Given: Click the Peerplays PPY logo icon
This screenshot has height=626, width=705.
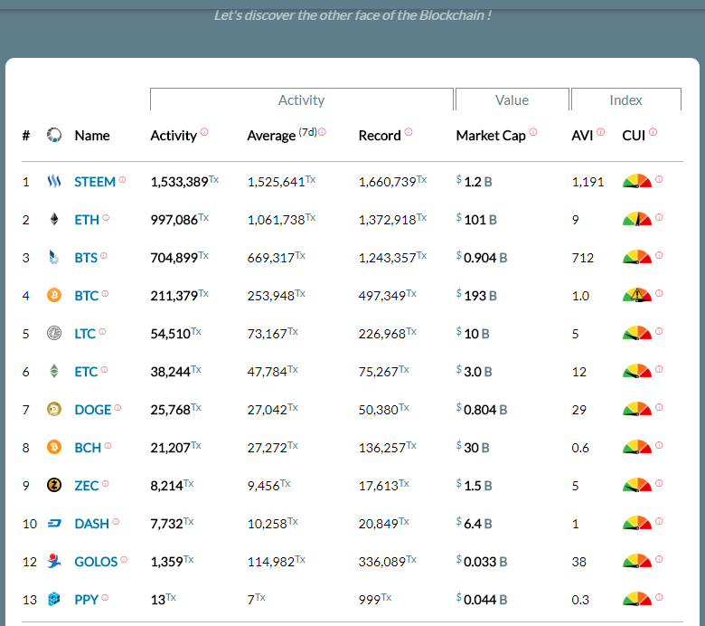Looking at the screenshot, I should (54, 600).
